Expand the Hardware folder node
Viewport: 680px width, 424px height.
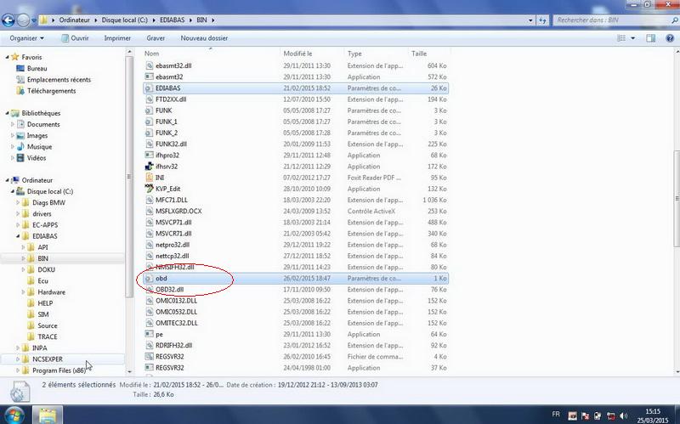tap(24, 292)
